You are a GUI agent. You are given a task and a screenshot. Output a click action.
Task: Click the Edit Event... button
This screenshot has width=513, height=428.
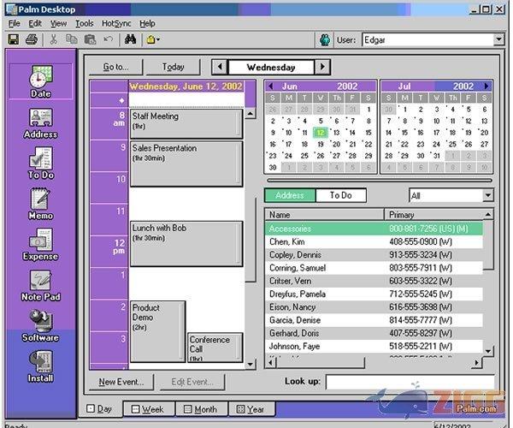click(x=192, y=382)
